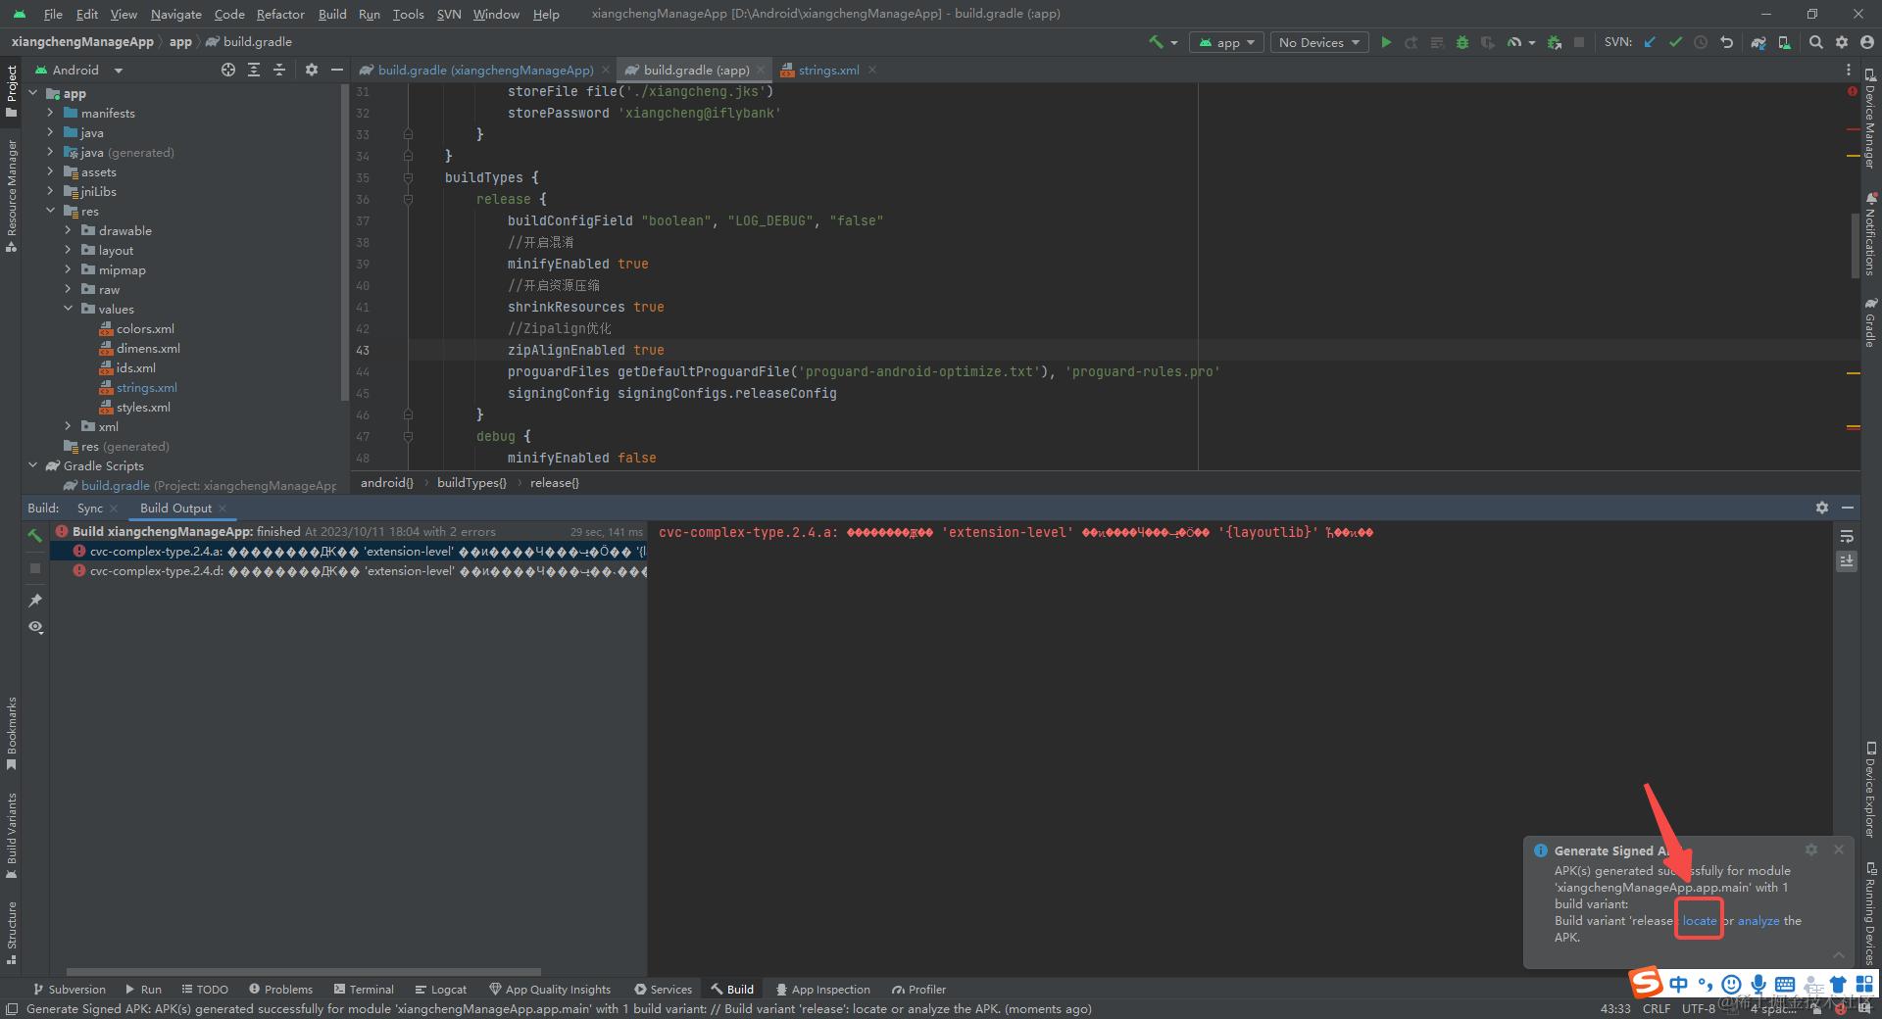This screenshot has height=1019, width=1882.
Task: Switch to the strings.xml editor tab
Action: (x=828, y=70)
